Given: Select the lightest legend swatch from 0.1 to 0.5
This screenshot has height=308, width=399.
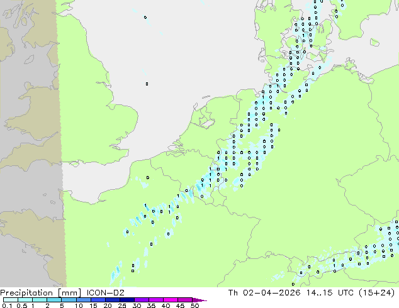Looking at the screenshot, I should click(x=11, y=300).
